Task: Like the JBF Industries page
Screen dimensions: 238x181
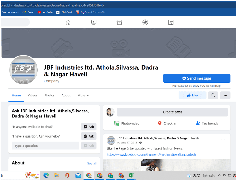Action: (192, 95)
